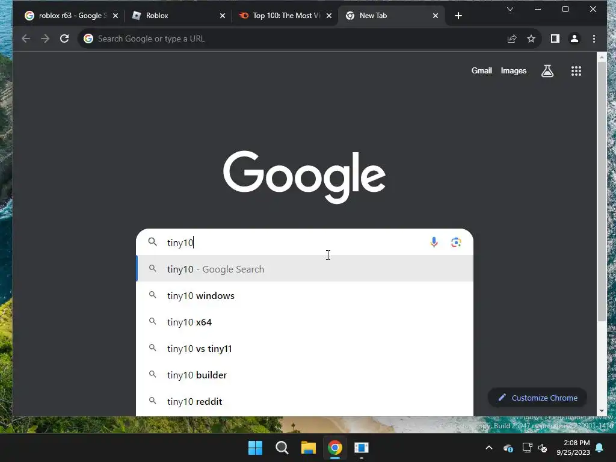Share this page via the share icon
The image size is (616, 462).
(512, 38)
